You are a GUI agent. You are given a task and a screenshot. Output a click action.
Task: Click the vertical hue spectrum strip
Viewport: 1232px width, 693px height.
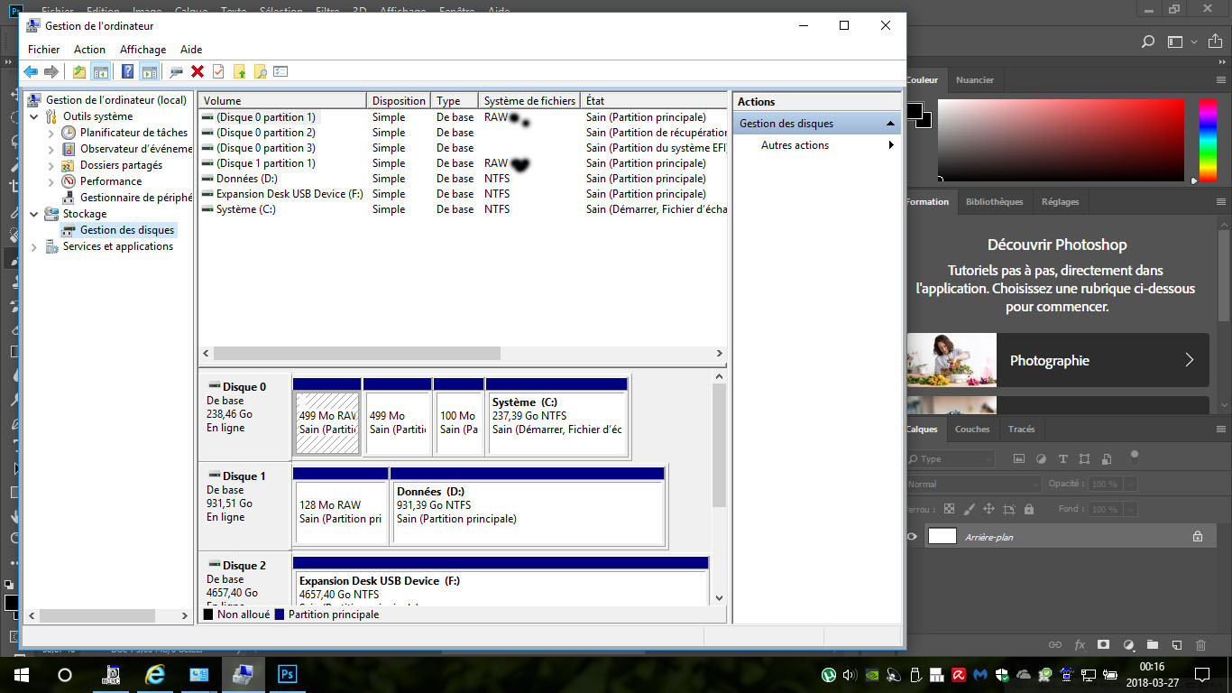pyautogui.click(x=1207, y=140)
